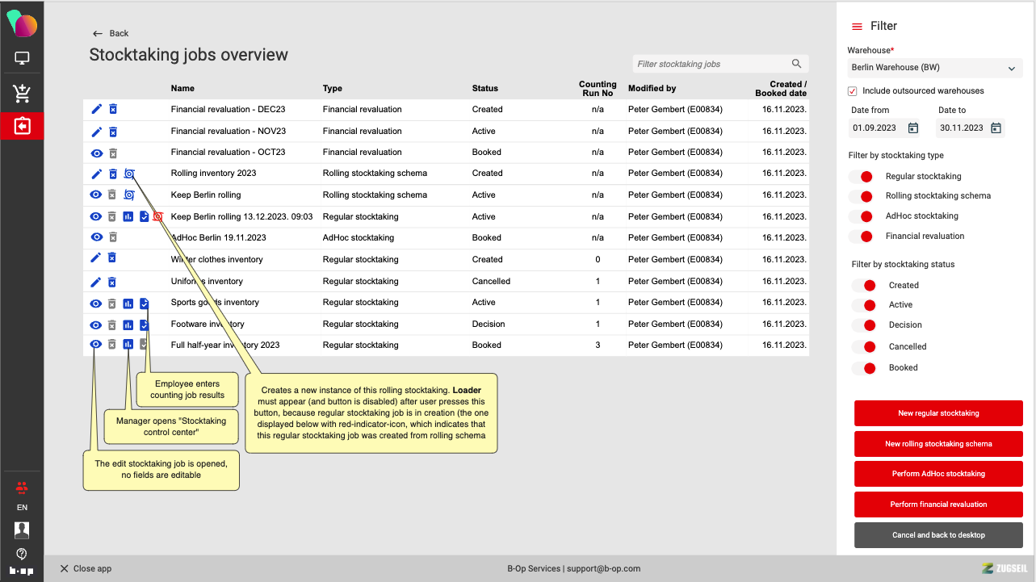Image resolution: width=1036 pixels, height=582 pixels.
Task: Click the search magnifier icon
Action: click(796, 65)
